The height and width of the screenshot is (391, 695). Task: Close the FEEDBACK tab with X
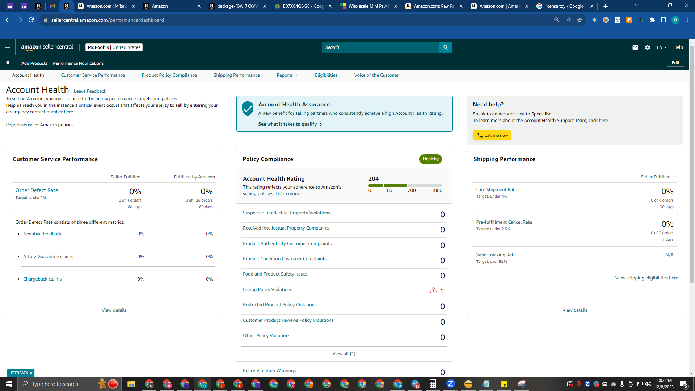tap(31, 373)
